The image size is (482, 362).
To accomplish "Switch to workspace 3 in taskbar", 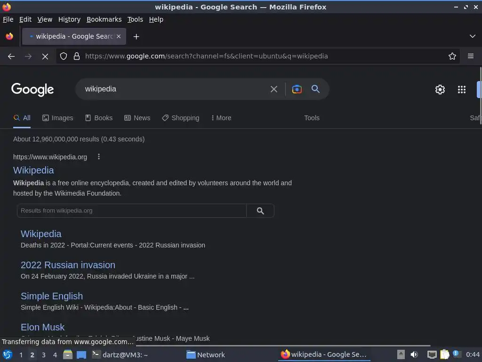I will coord(44,355).
